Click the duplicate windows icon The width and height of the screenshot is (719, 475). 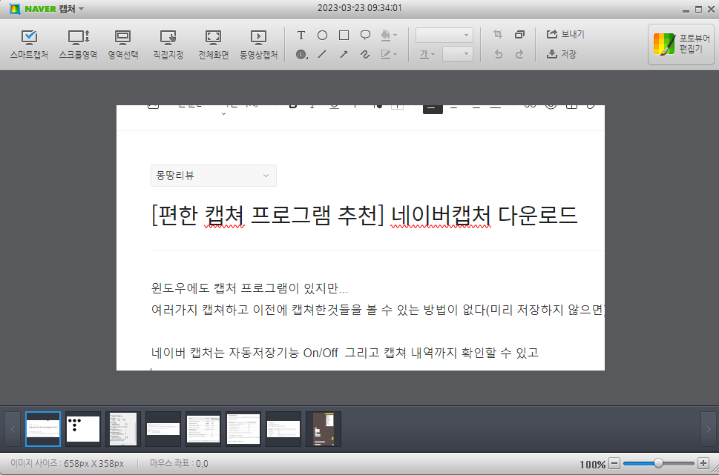click(x=519, y=34)
